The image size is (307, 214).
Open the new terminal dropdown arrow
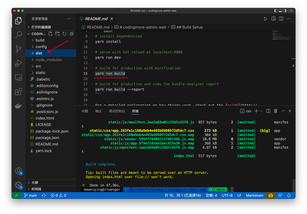[x=261, y=111]
